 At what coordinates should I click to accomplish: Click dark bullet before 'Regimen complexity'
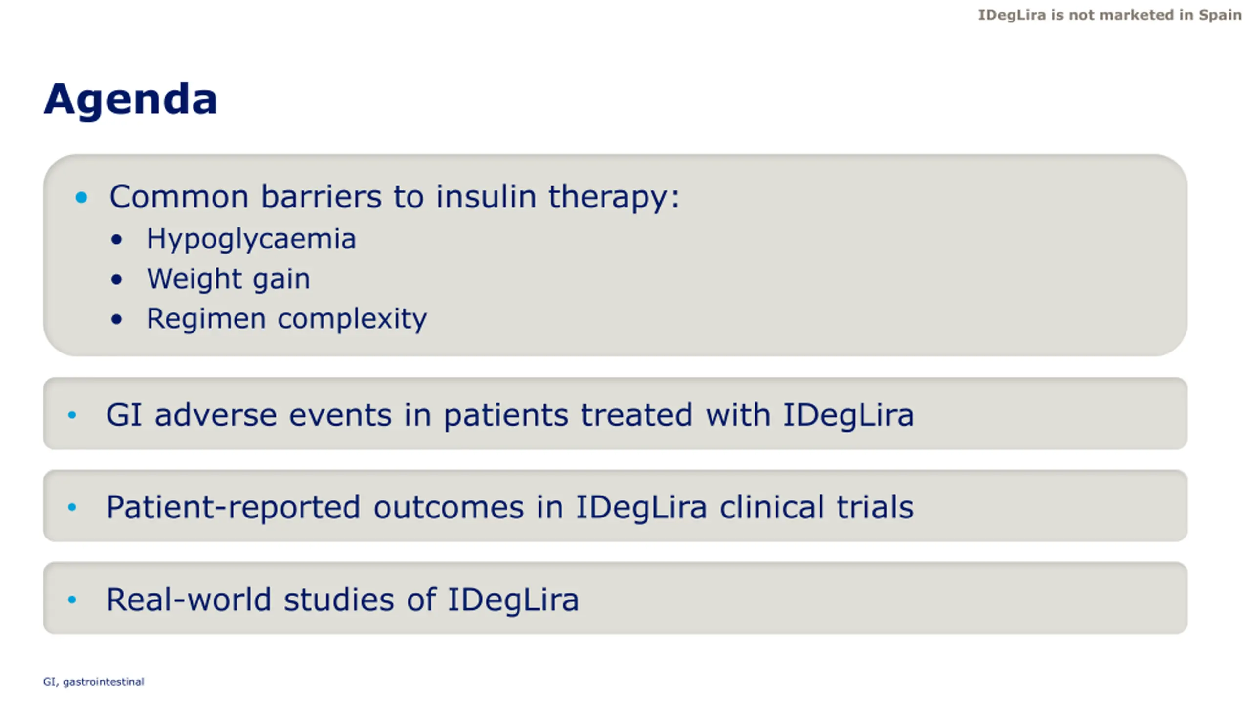click(116, 320)
